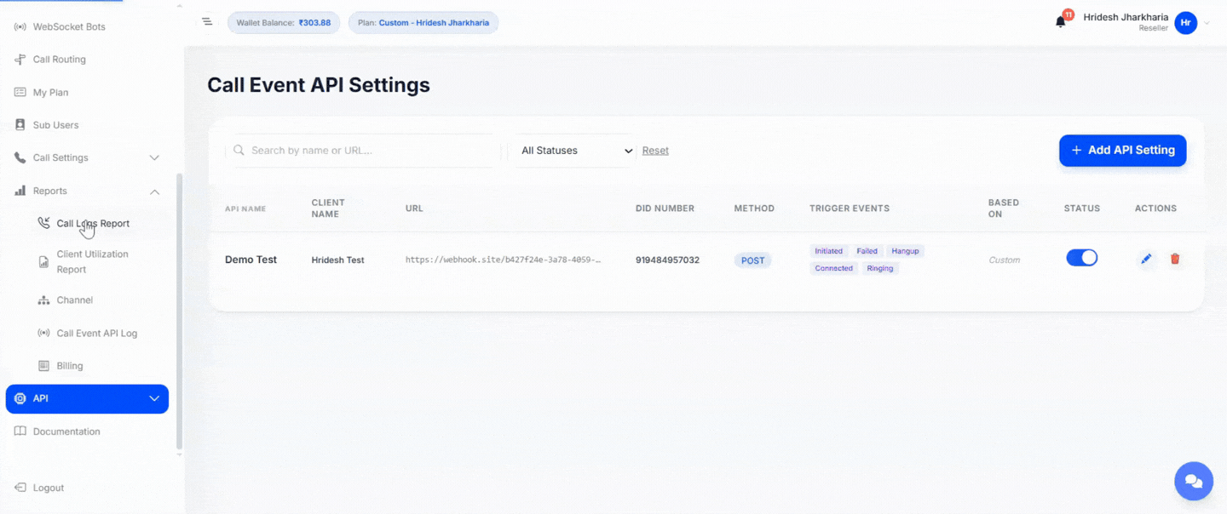The width and height of the screenshot is (1227, 514).
Task: Click the Call Event API Log icon
Action: point(44,333)
